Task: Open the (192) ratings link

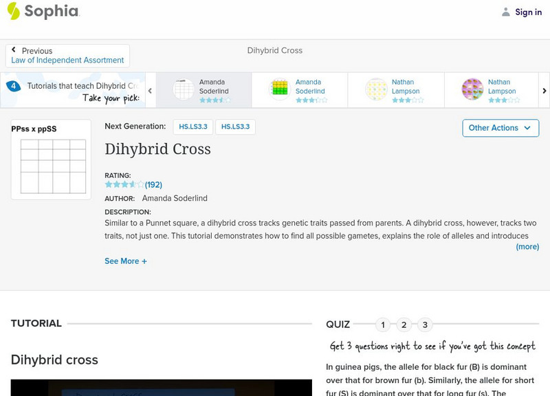Action: (x=153, y=184)
